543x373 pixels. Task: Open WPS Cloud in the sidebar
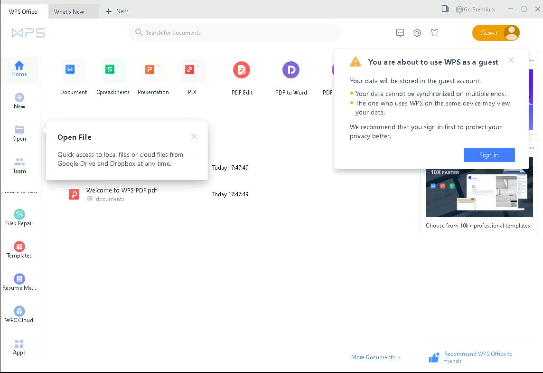19,315
